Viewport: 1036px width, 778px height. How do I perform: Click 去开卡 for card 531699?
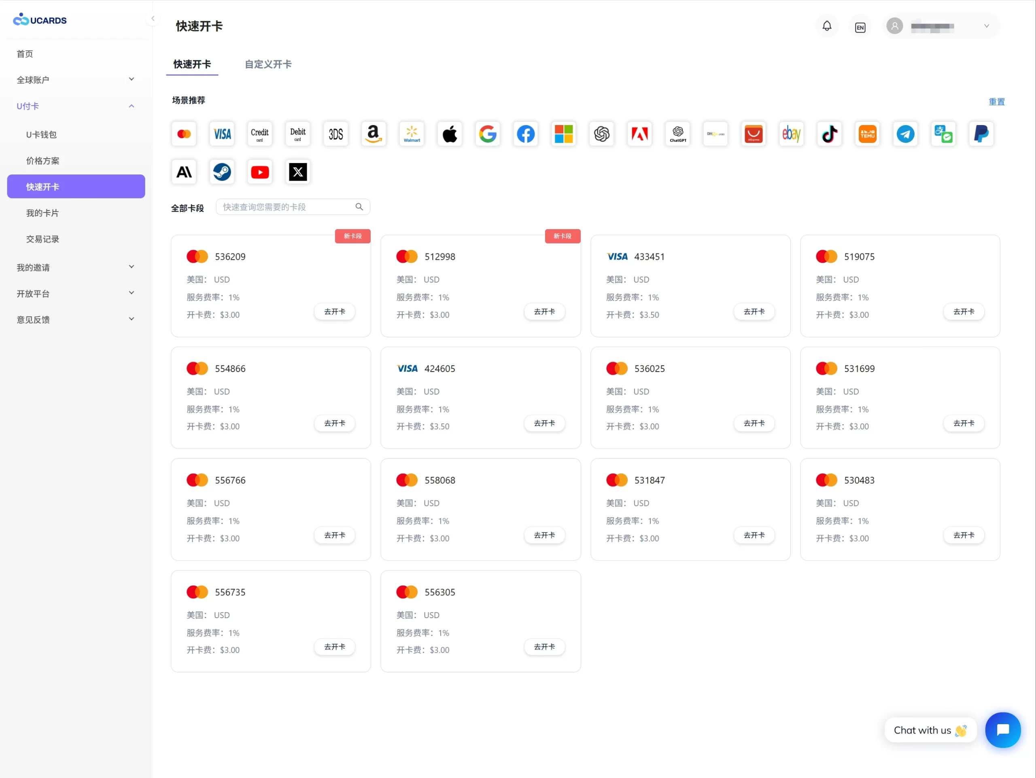pos(964,423)
